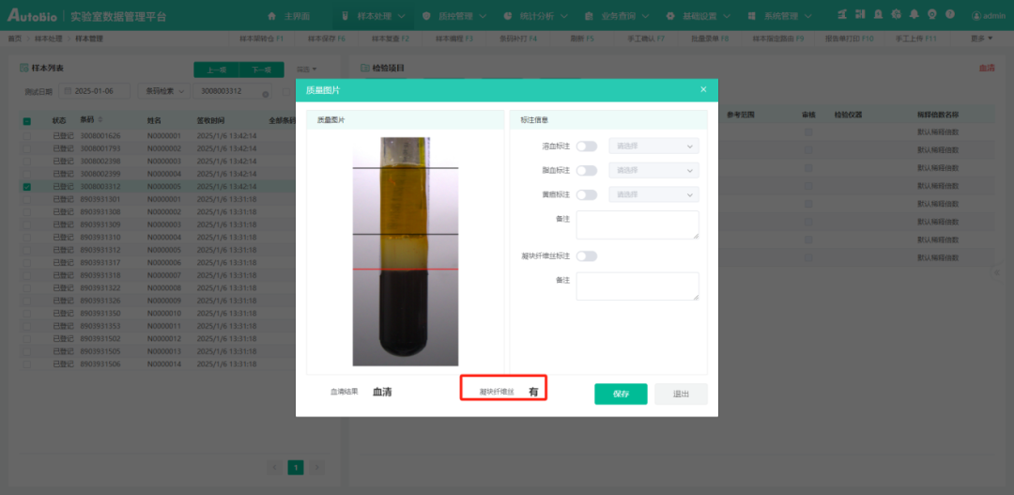Viewport: 1014px width, 495px height.
Task: Click the 姓名 column header
Action: (154, 120)
